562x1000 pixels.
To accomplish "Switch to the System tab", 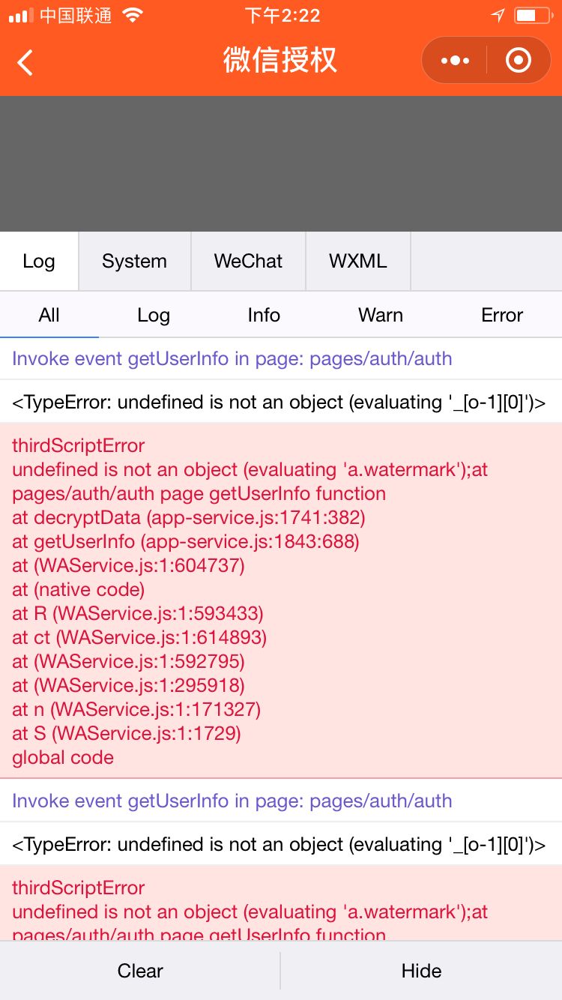I will (x=135, y=261).
